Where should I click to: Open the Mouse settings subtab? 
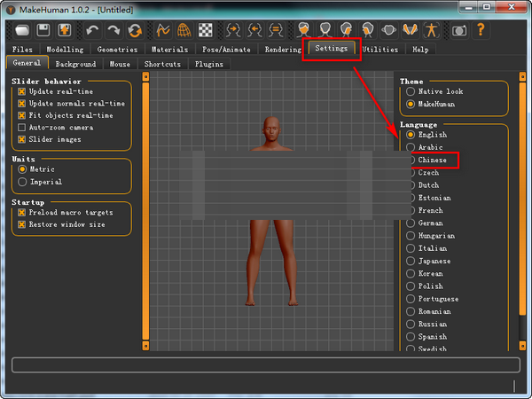click(120, 64)
